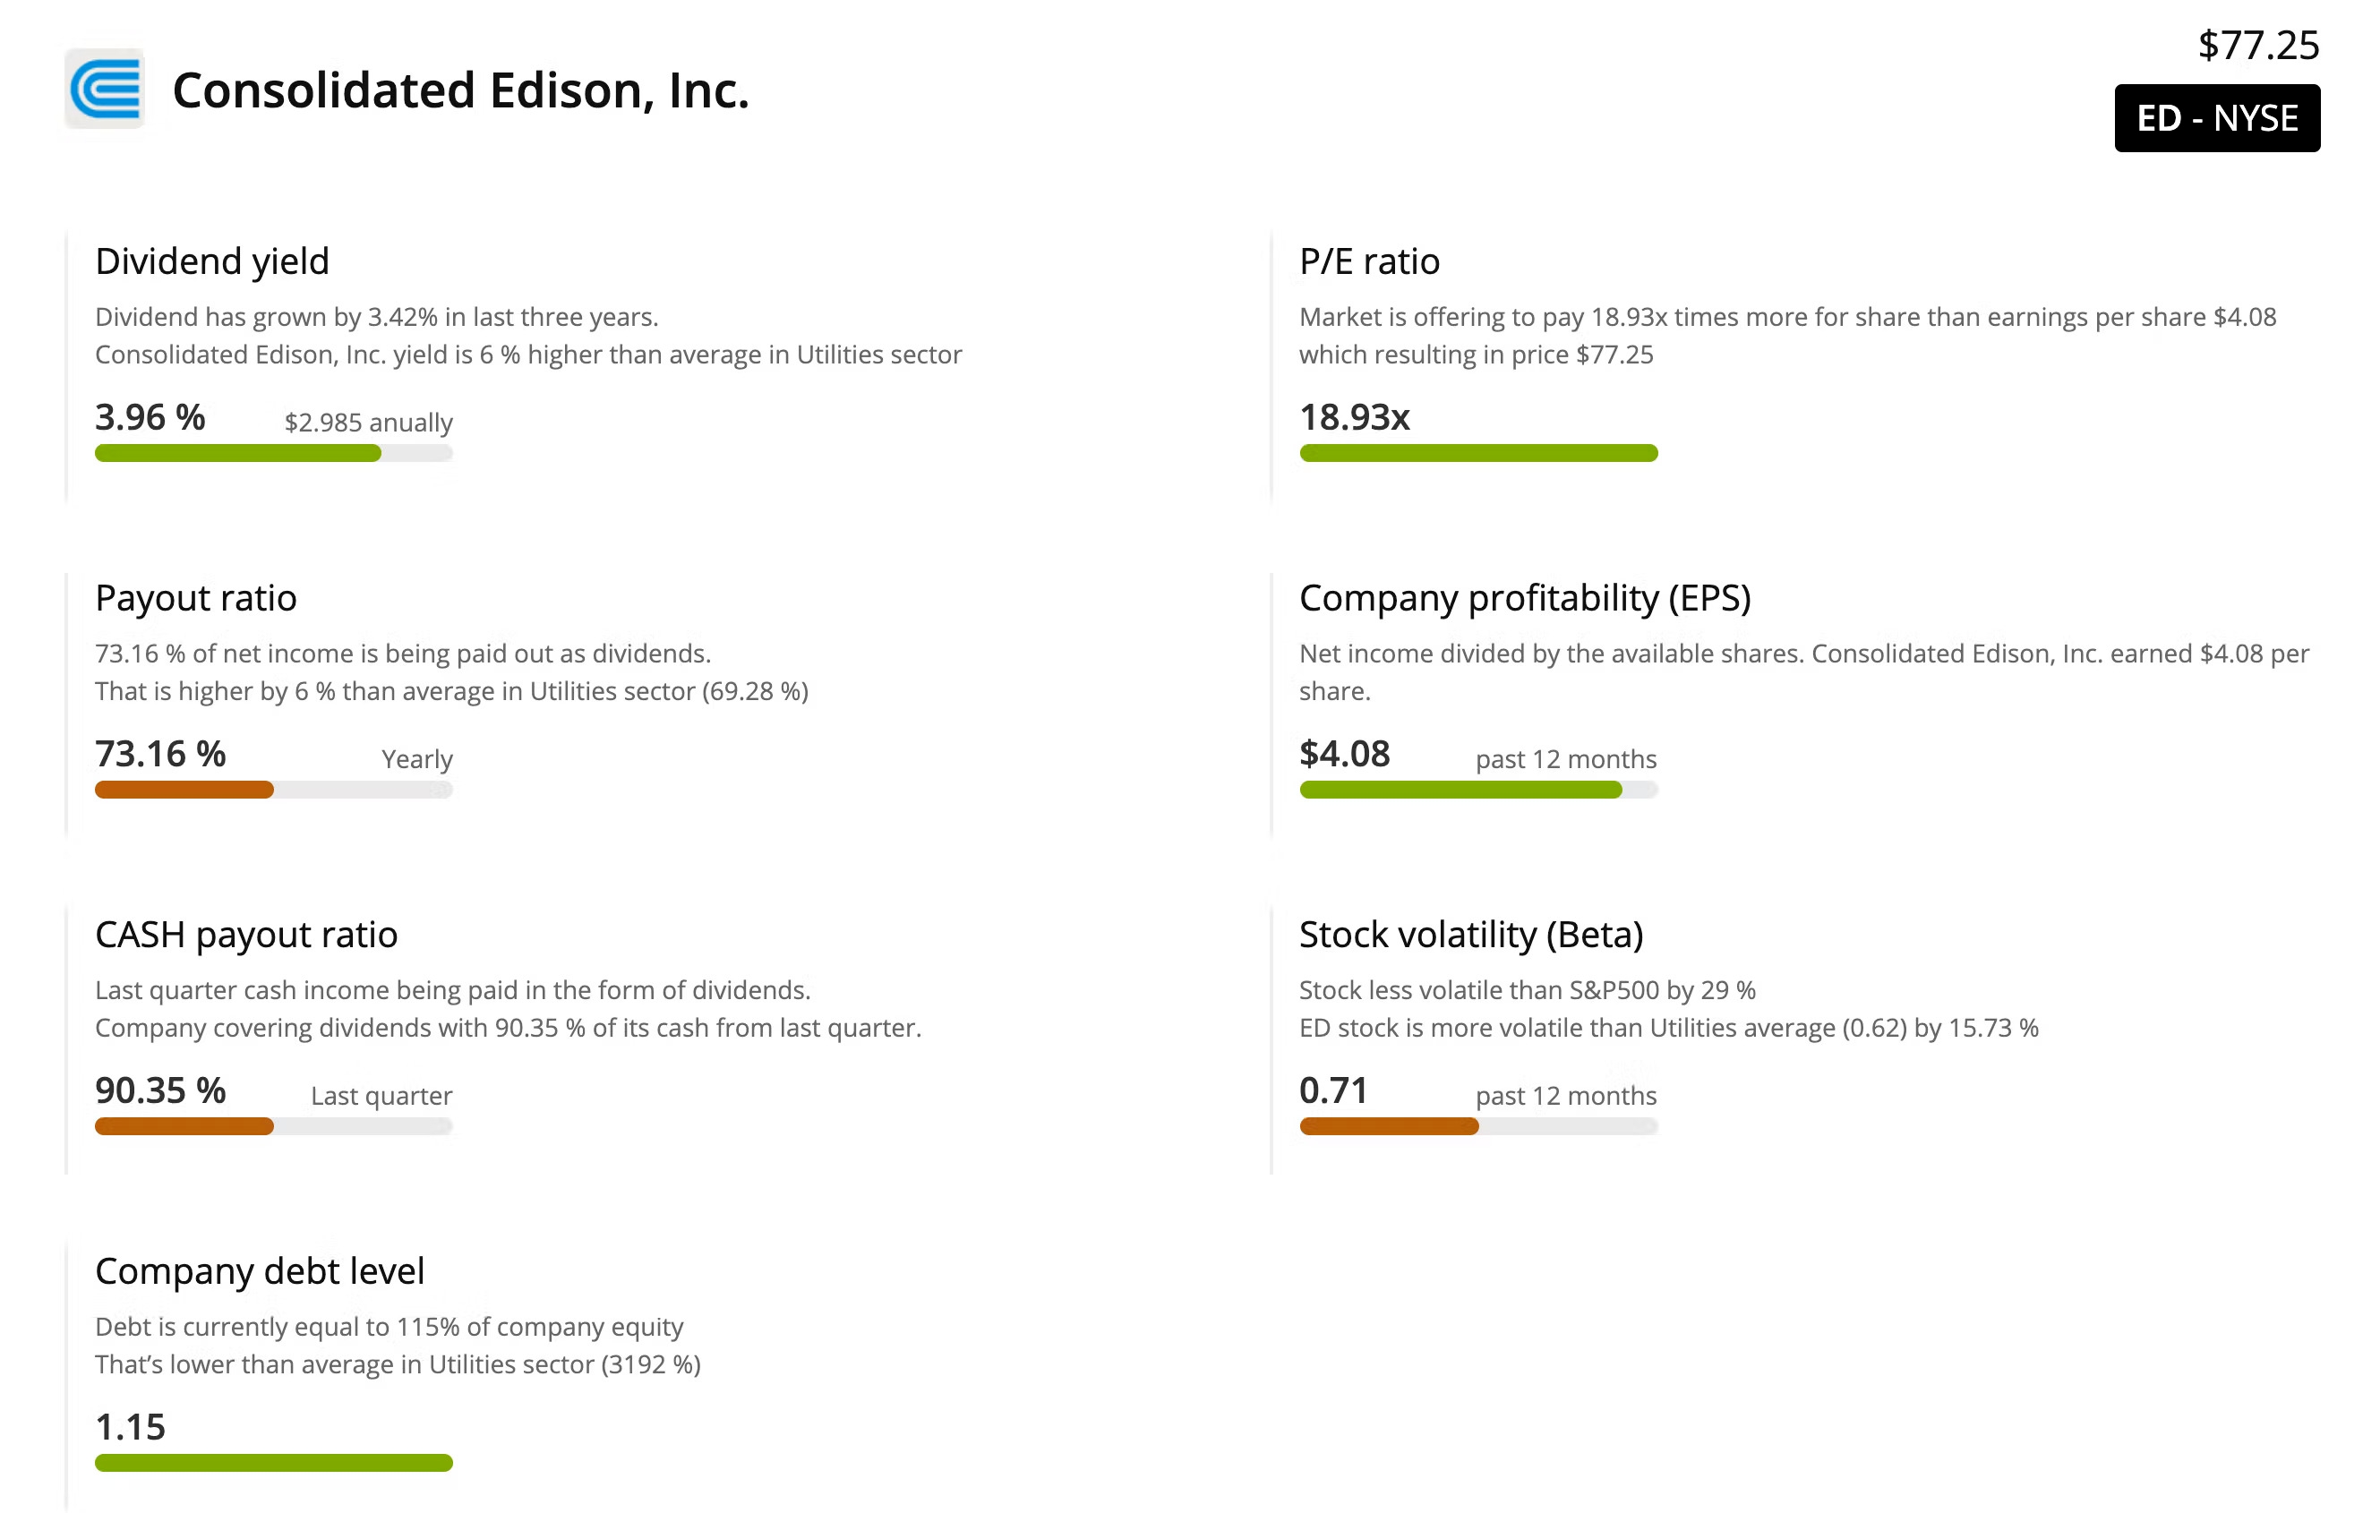Click the Payout ratio orange bar

pyautogui.click(x=184, y=790)
